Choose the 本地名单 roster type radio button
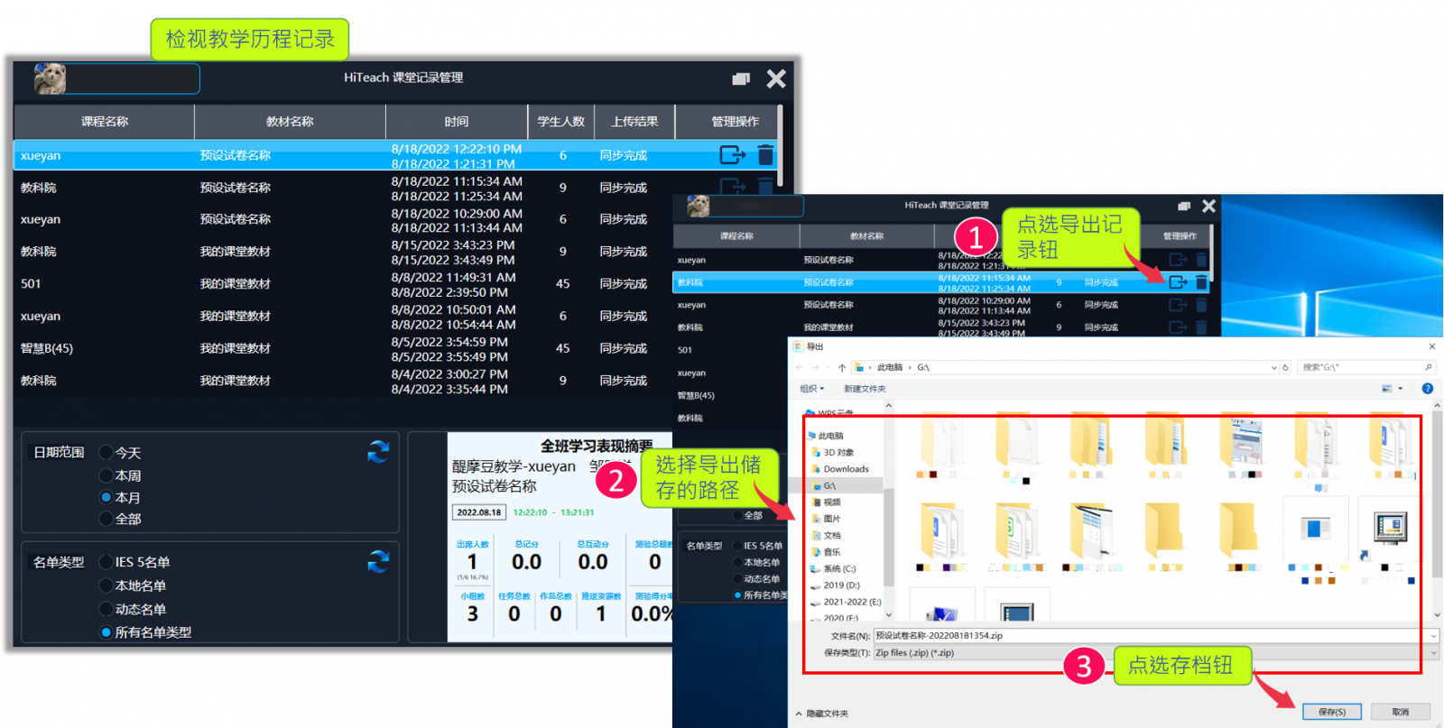1444x728 pixels. (106, 585)
